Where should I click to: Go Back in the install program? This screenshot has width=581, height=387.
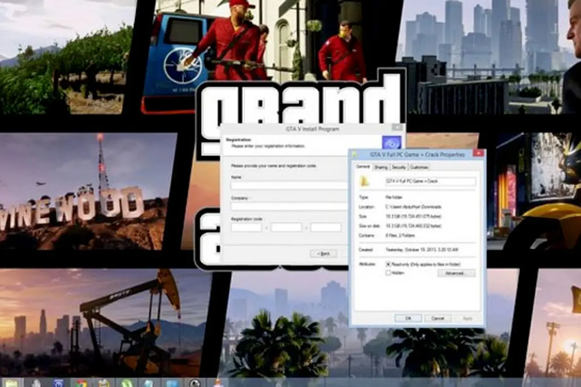click(323, 253)
